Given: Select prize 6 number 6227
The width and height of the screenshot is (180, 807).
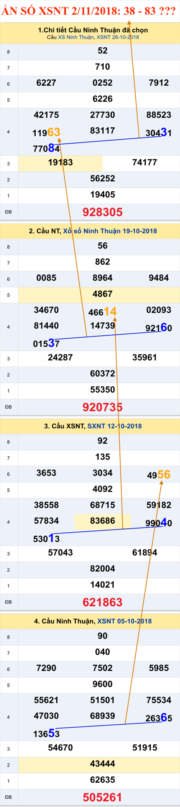Looking at the screenshot, I should 46,83.
